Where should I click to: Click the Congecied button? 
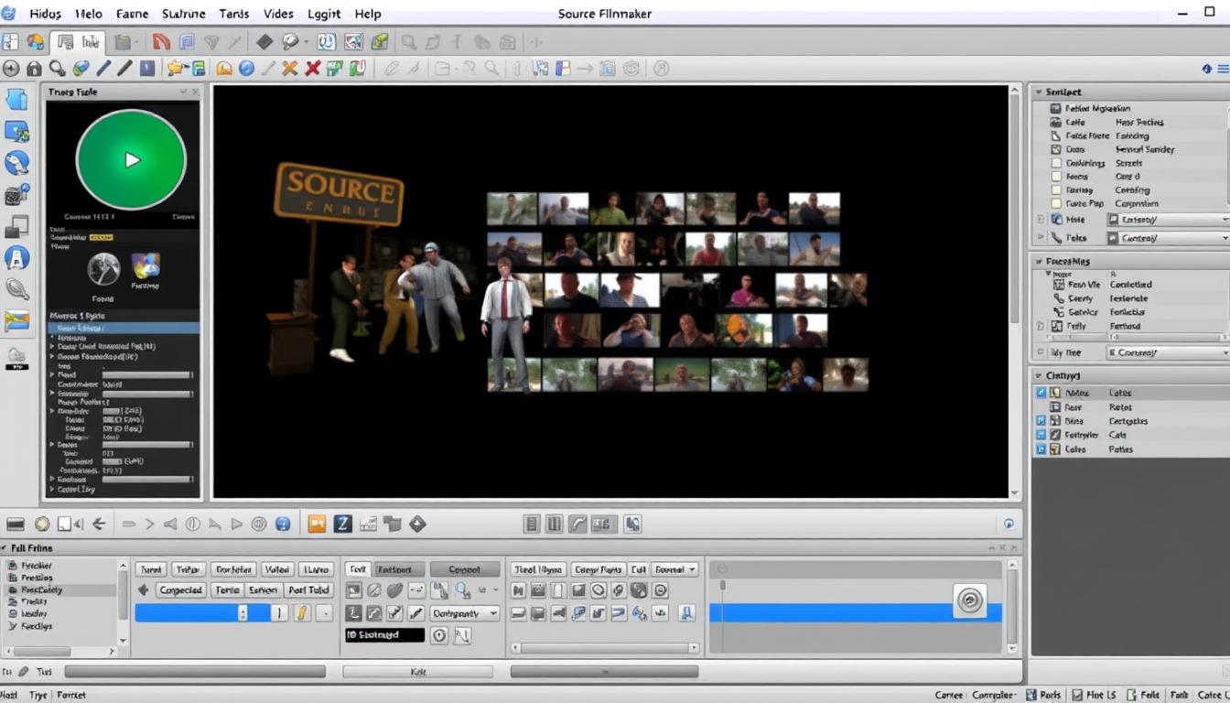180,590
